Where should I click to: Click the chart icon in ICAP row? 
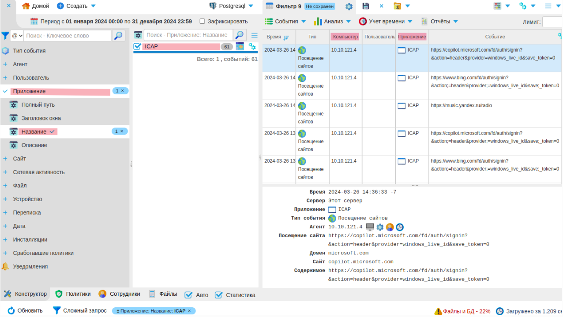point(240,46)
